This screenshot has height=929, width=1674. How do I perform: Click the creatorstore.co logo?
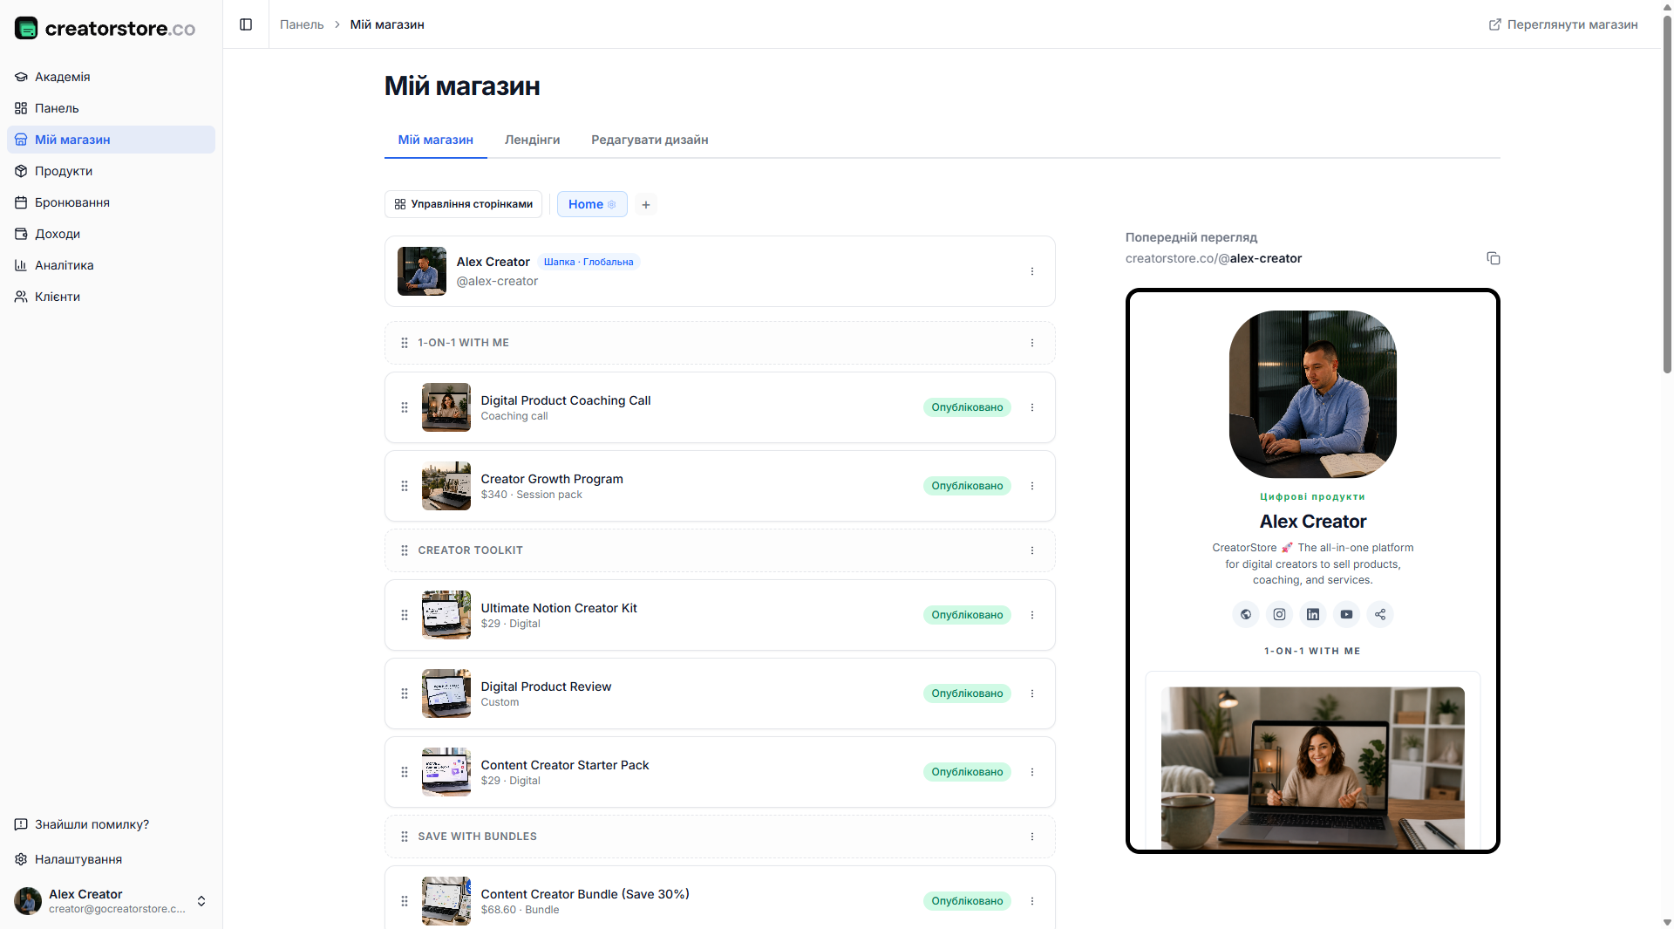tap(105, 28)
